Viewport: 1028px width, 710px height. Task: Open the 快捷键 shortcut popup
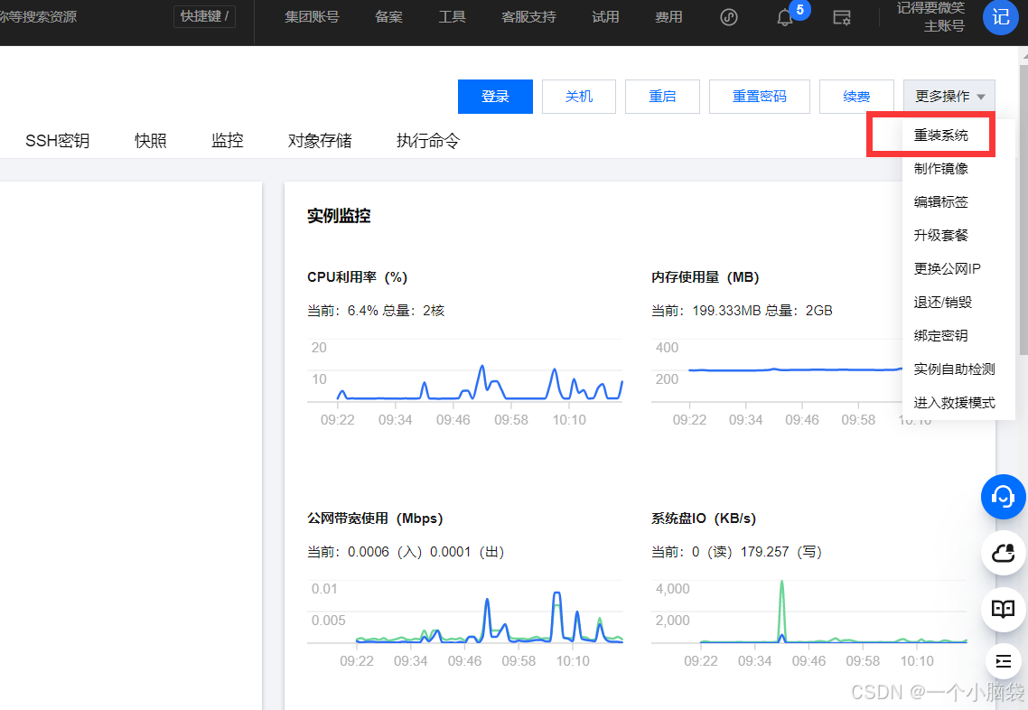pyautogui.click(x=204, y=16)
